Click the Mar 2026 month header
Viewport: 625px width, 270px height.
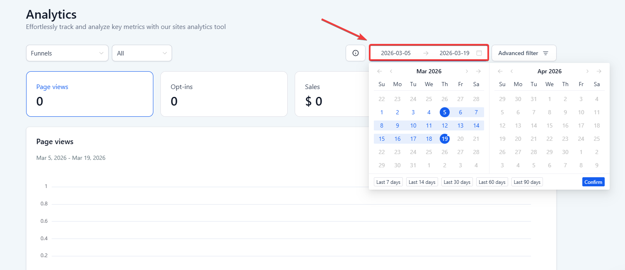coord(429,71)
